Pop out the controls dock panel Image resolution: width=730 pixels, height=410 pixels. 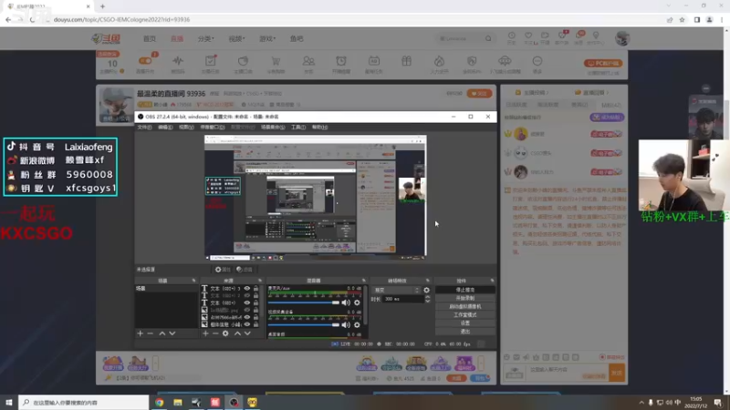(x=492, y=281)
